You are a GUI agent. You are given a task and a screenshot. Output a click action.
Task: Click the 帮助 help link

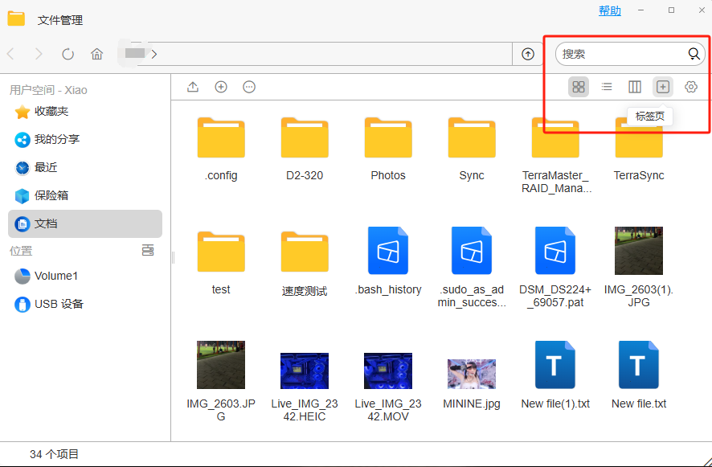tap(610, 10)
